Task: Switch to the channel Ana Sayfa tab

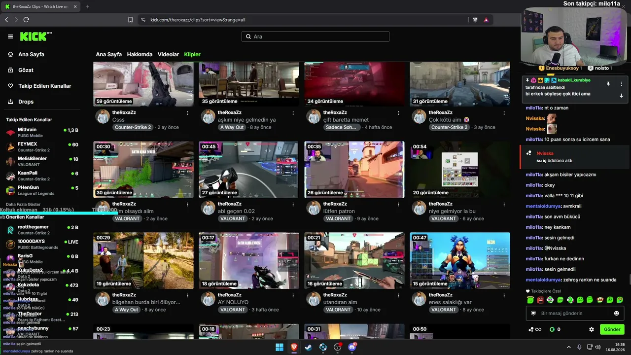Action: tap(109, 54)
